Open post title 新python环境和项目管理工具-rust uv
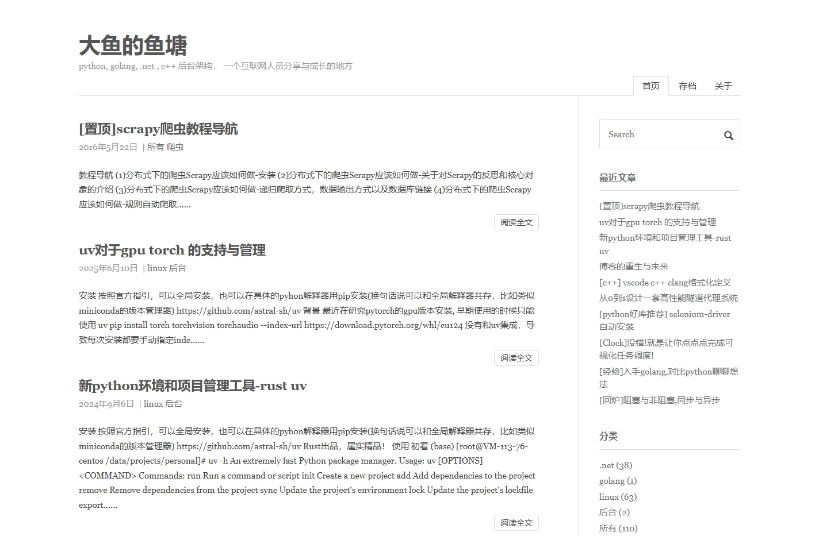Viewport: 819px width, 536px height. pos(193,385)
